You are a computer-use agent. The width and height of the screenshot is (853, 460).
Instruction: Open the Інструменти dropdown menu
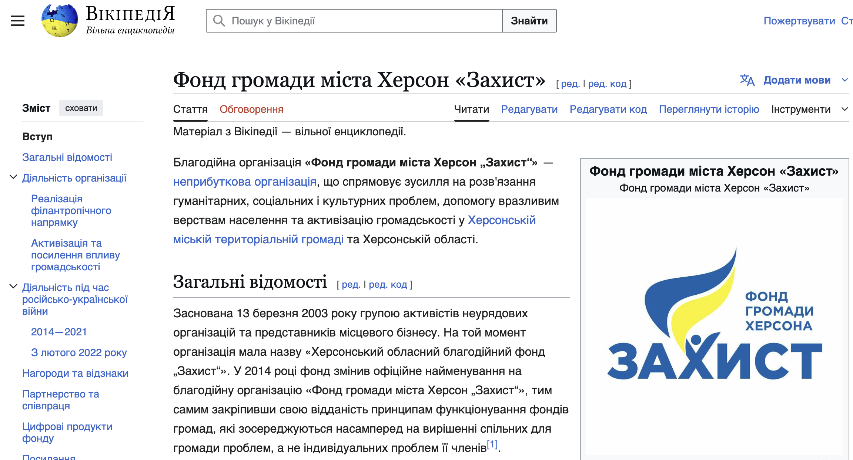coord(809,109)
